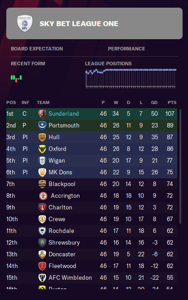The height and width of the screenshot is (300, 188).
Task: Click the Oxford club crest
Action: point(42,149)
